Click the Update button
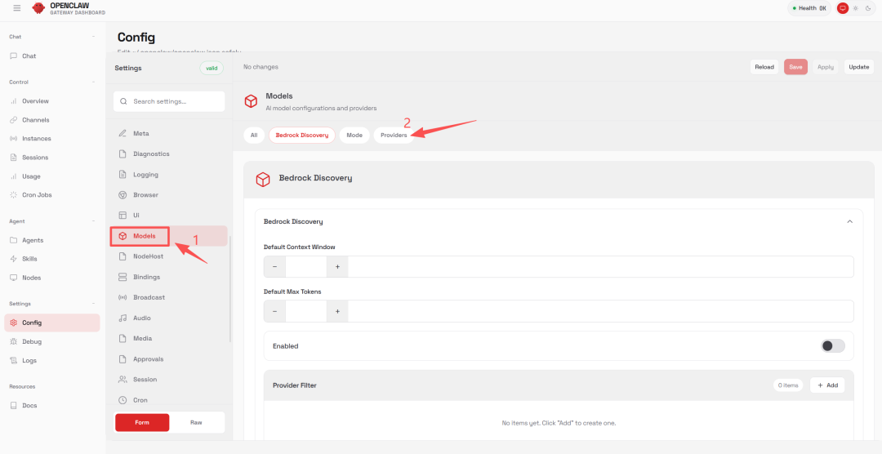Image resolution: width=882 pixels, height=454 pixels. pyautogui.click(x=859, y=67)
